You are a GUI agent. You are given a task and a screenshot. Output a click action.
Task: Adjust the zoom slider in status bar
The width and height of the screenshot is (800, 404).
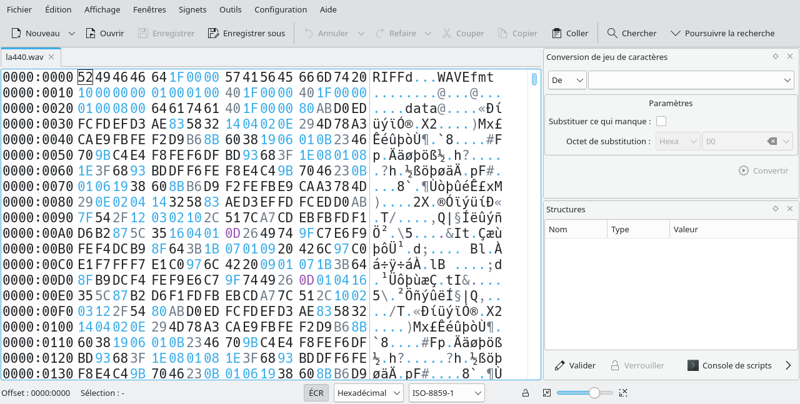click(594, 393)
